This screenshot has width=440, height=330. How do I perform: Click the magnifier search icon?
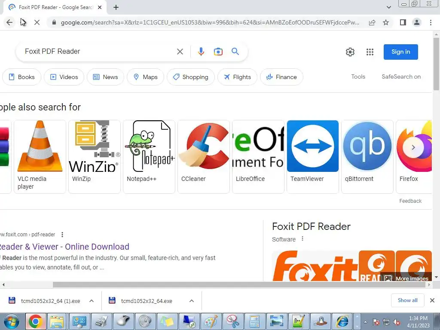[x=235, y=52]
